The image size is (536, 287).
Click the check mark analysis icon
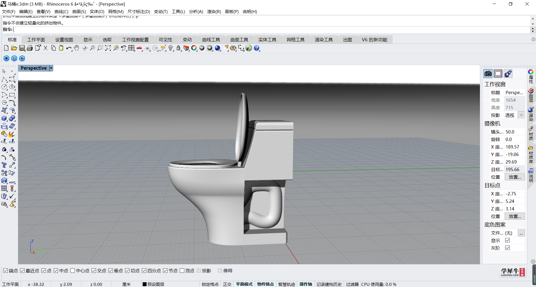12,196
